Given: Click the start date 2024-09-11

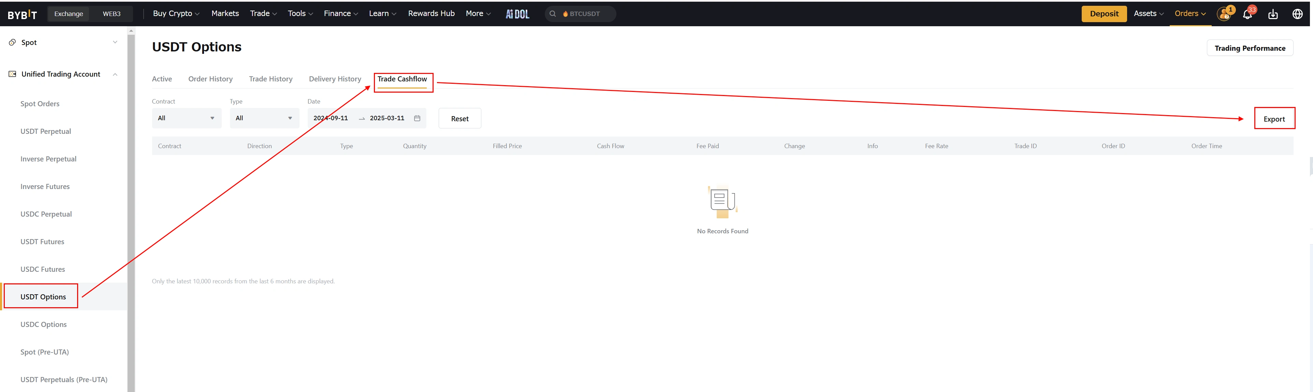Looking at the screenshot, I should click(331, 118).
